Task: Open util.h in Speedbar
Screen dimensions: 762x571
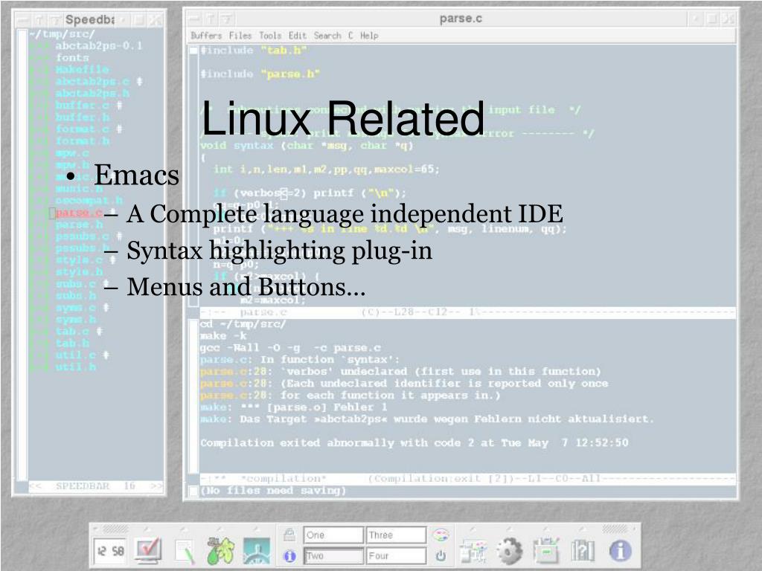Action: (75, 367)
